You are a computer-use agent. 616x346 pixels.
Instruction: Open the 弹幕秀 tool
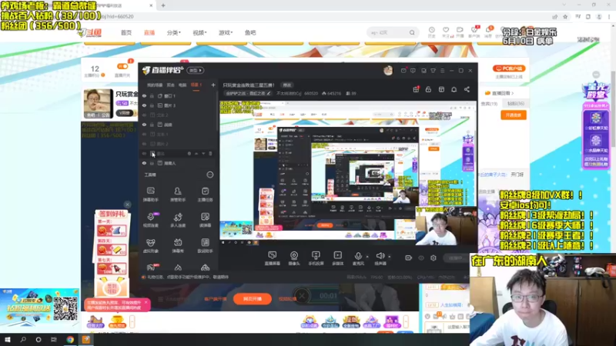pyautogui.click(x=178, y=245)
